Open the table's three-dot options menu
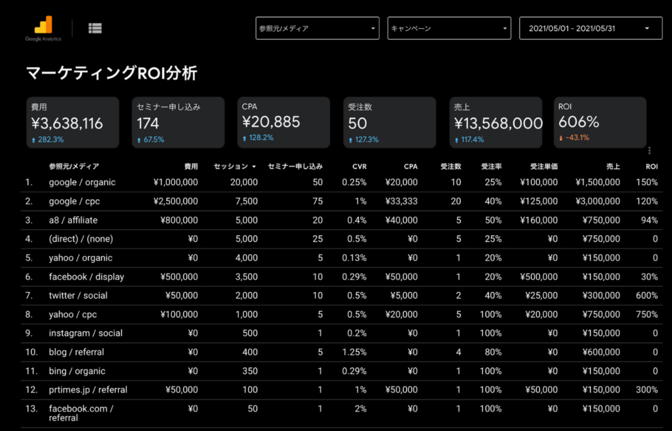Image resolution: width=672 pixels, height=431 pixels. 649,151
